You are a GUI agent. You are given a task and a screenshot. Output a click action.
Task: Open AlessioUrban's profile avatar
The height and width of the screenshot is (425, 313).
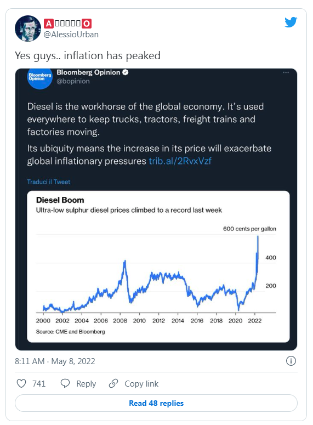tap(28, 29)
